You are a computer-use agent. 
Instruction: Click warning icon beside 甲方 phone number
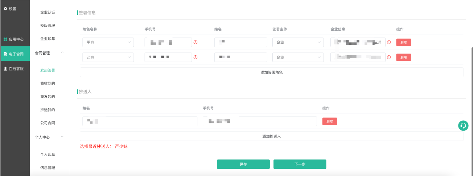tap(195, 42)
